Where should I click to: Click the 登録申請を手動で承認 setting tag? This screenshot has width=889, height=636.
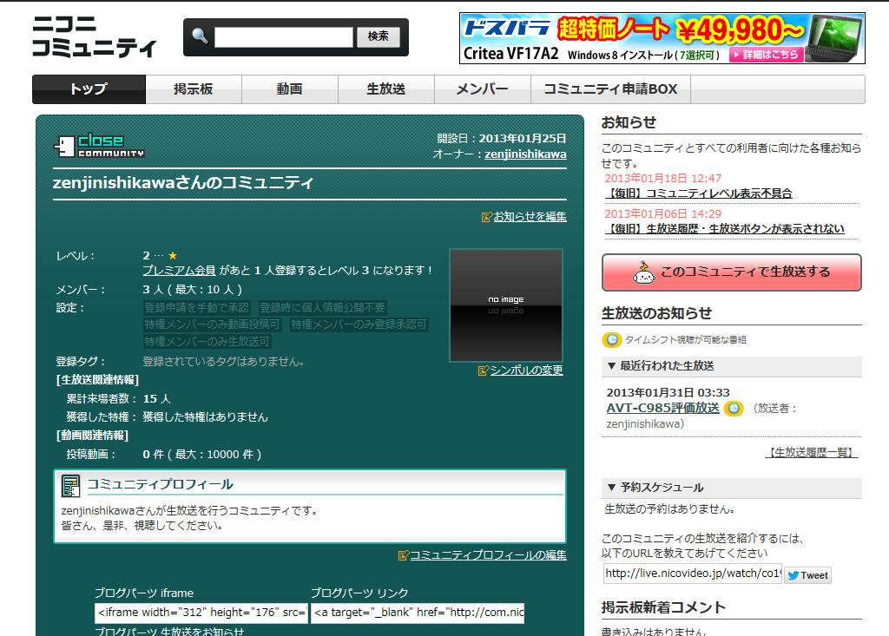pos(196,308)
